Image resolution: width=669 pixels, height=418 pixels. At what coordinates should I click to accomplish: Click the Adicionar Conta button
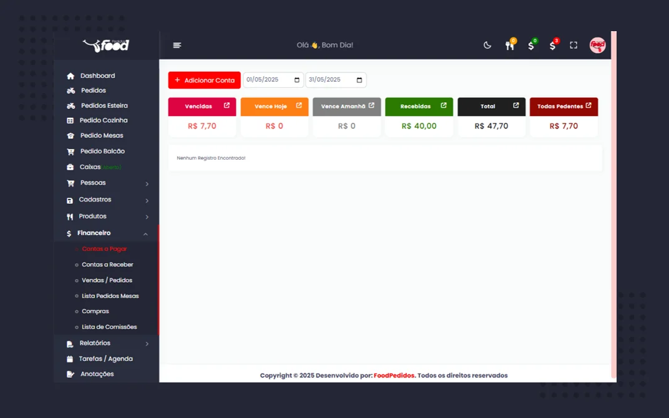204,80
